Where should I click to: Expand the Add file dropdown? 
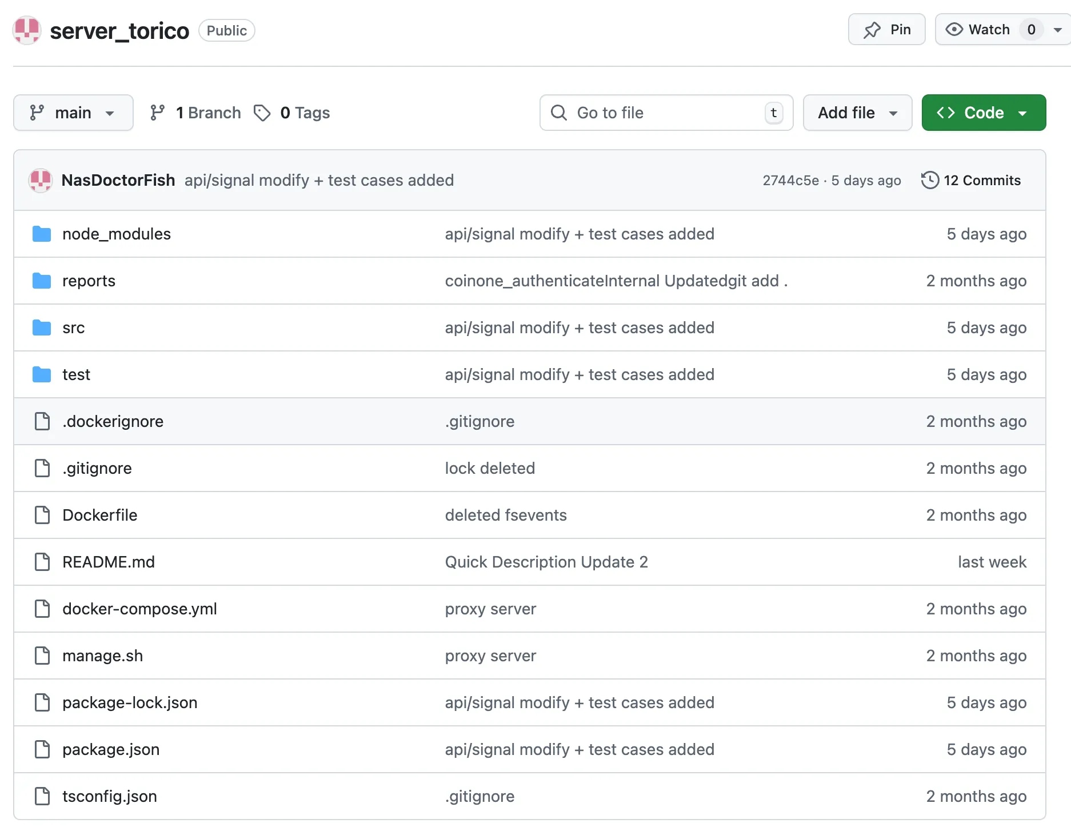tap(857, 113)
